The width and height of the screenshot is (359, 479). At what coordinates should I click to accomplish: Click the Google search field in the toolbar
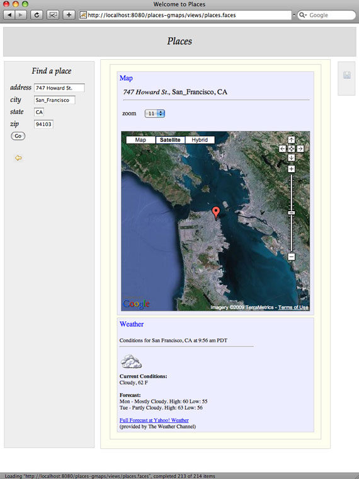pyautogui.click(x=327, y=15)
